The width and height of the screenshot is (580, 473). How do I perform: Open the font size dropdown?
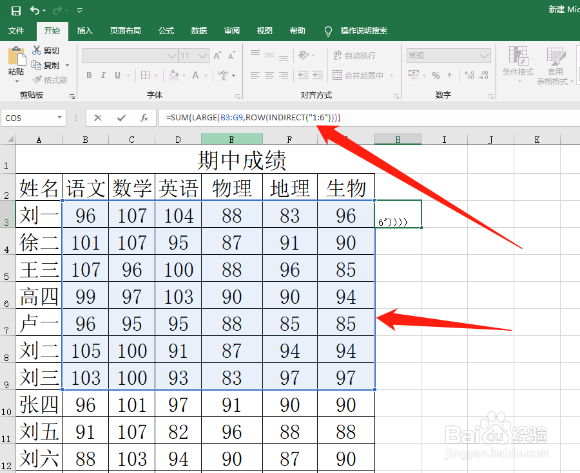pyautogui.click(x=202, y=56)
